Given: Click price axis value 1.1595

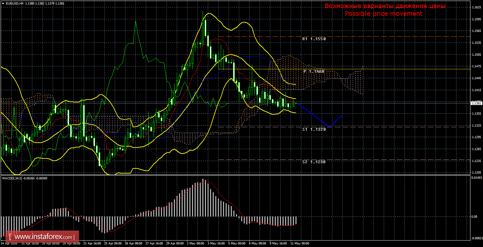Looking at the screenshot, I should pyautogui.click(x=477, y=19).
